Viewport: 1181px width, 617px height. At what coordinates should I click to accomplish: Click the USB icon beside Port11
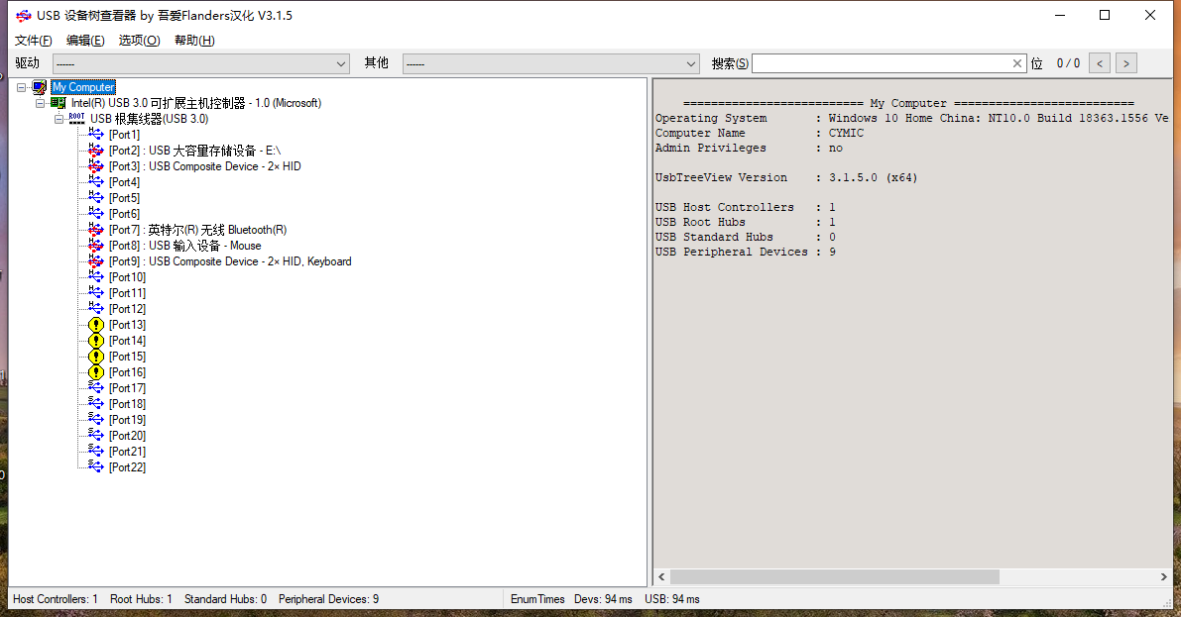[x=95, y=293]
